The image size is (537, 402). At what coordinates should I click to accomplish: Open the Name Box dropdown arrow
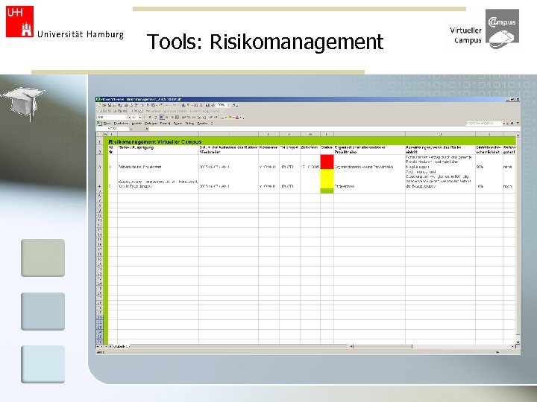pyautogui.click(x=131, y=129)
